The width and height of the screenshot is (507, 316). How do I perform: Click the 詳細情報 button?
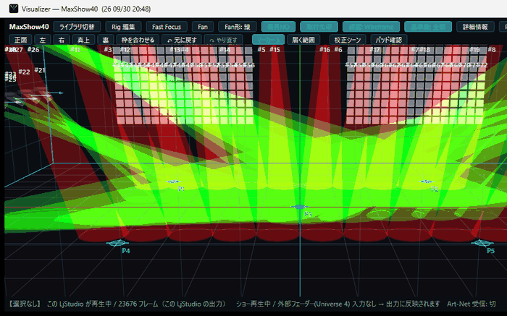pos(475,27)
